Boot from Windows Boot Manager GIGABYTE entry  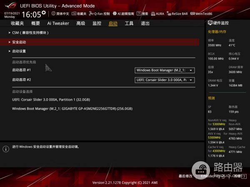[72, 109]
